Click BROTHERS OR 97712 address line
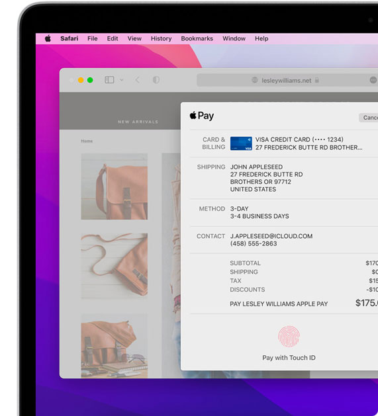378x416 pixels. (x=261, y=182)
